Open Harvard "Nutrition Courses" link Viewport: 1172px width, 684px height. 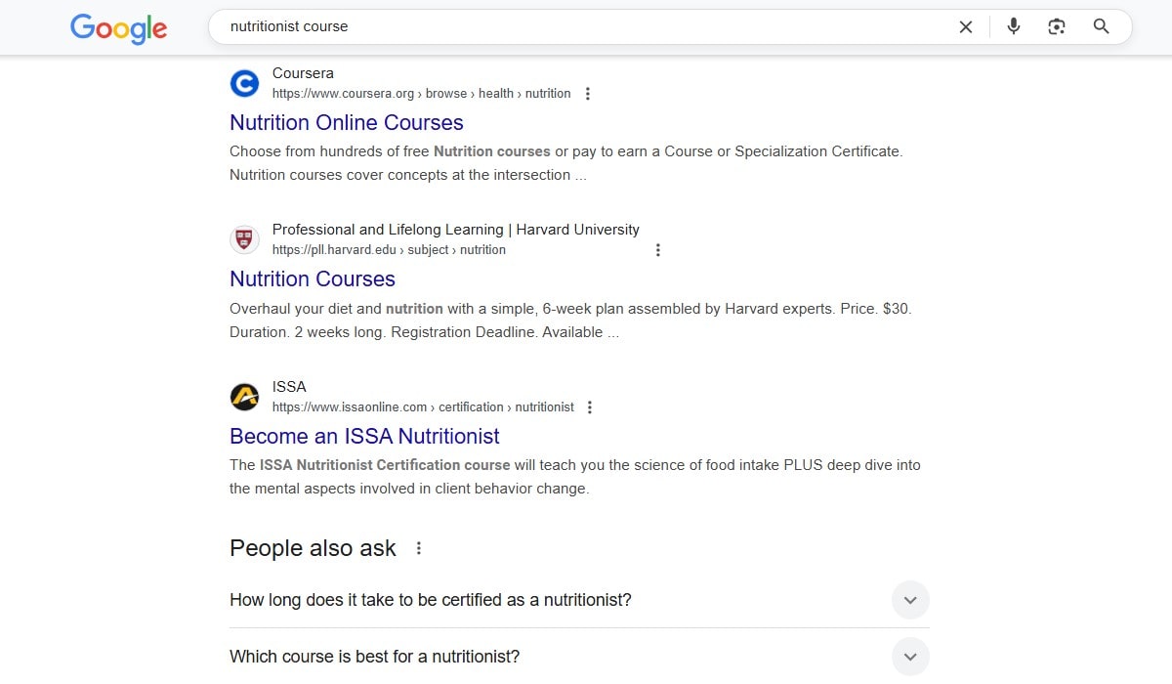pyautogui.click(x=313, y=279)
